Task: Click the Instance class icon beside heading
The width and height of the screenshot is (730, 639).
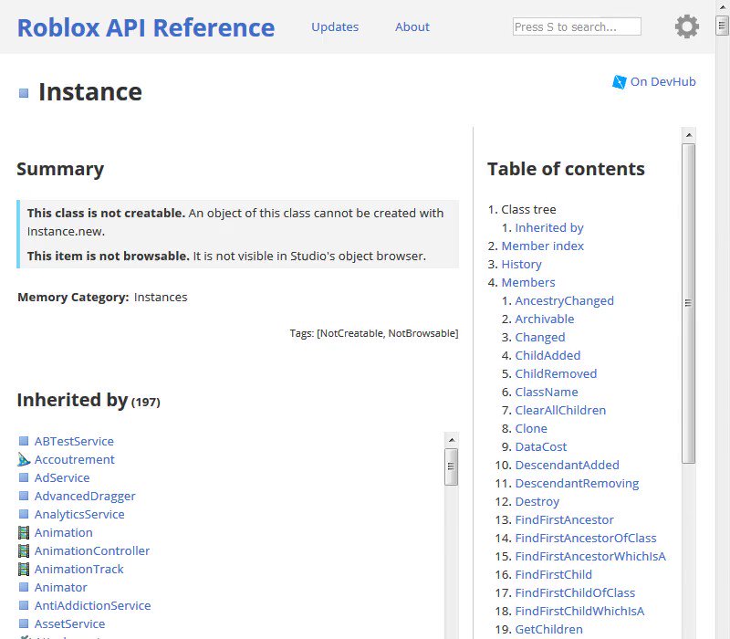Action: 24,93
